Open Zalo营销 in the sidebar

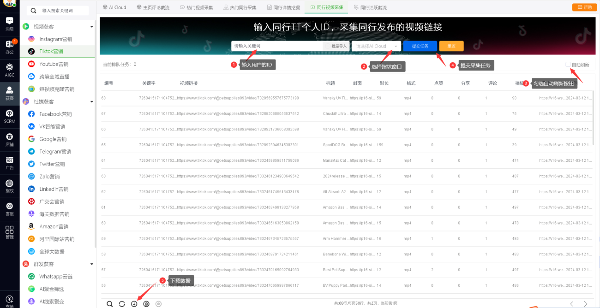pyautogui.click(x=49, y=176)
